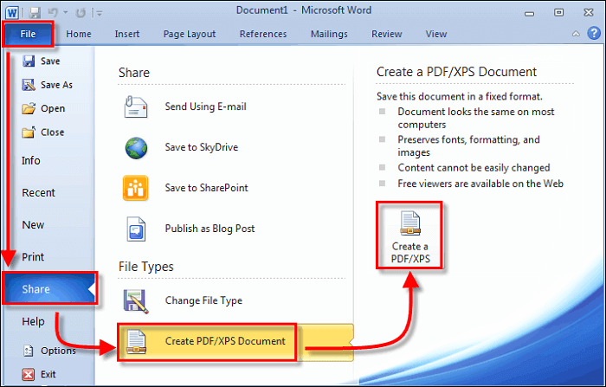Open the Customize Quick Access Toolbar dropdown
The height and width of the screenshot is (387, 606).
97,12
